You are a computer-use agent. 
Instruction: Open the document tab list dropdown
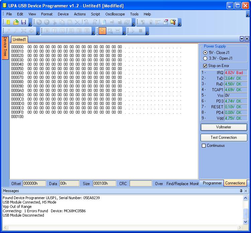click(x=242, y=39)
